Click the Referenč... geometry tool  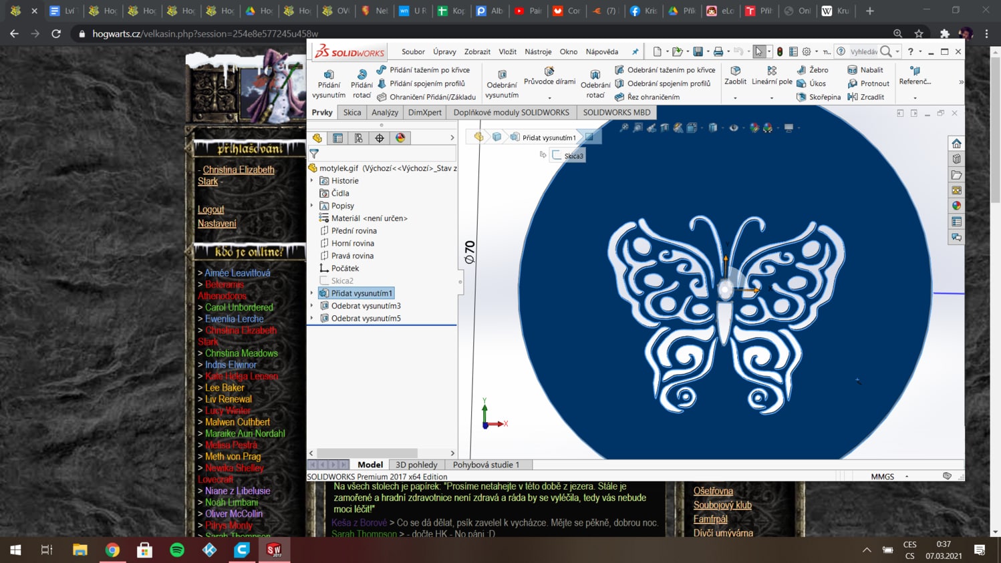(915, 76)
